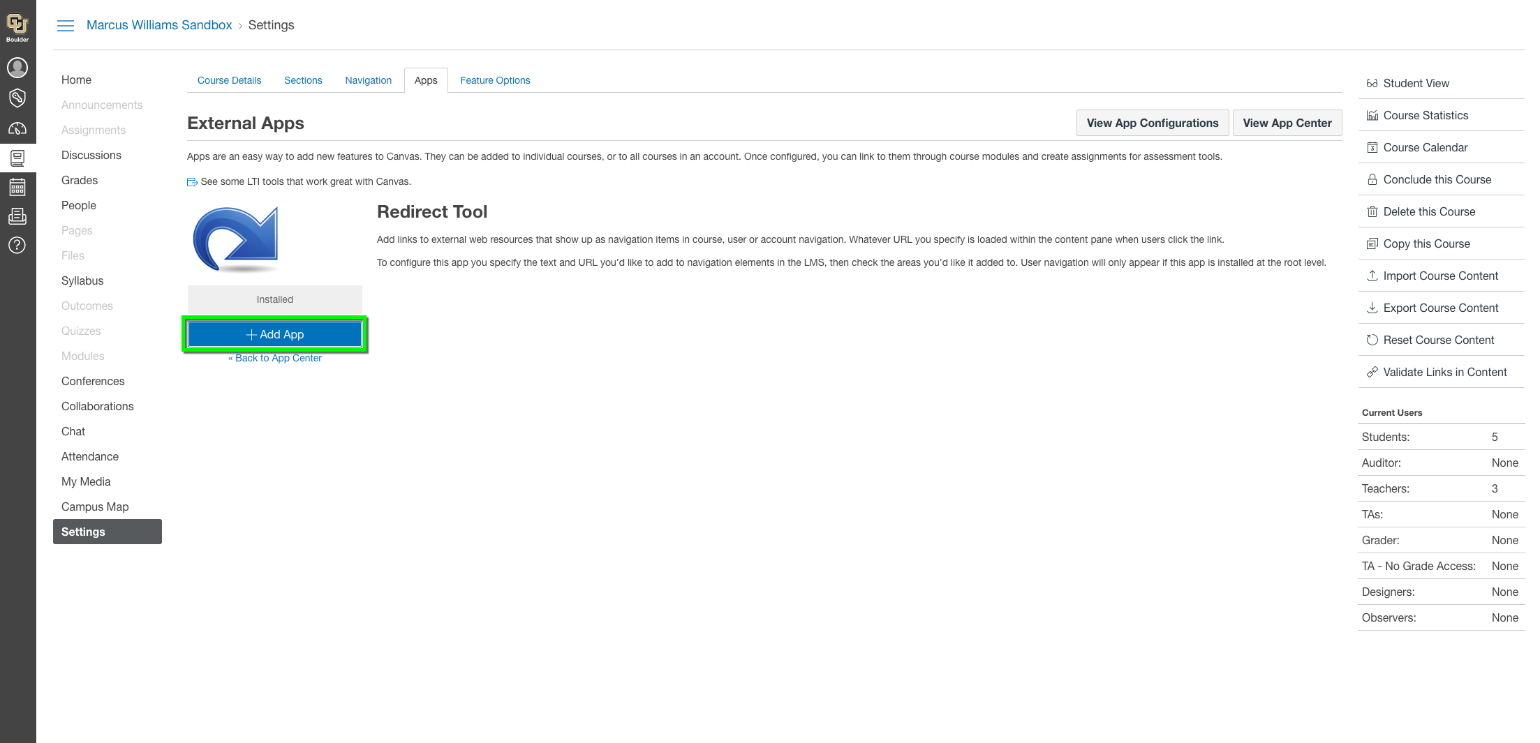The width and height of the screenshot is (1540, 743).
Task: Select the Navigation tab
Action: coord(368,80)
